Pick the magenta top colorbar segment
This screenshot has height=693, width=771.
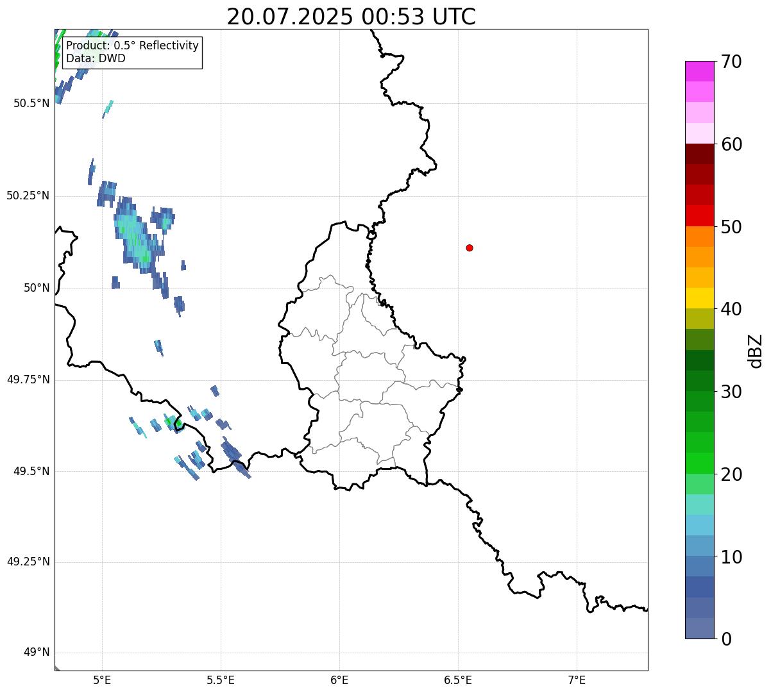click(700, 71)
